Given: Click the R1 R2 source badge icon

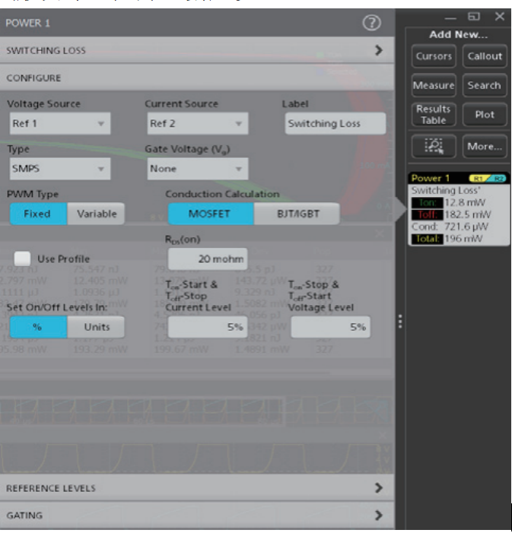Looking at the screenshot, I should (x=493, y=178).
